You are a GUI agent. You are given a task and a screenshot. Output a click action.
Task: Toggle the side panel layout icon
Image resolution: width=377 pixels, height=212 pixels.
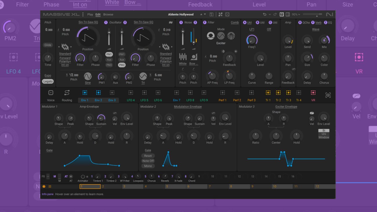pyautogui.click(x=288, y=14)
